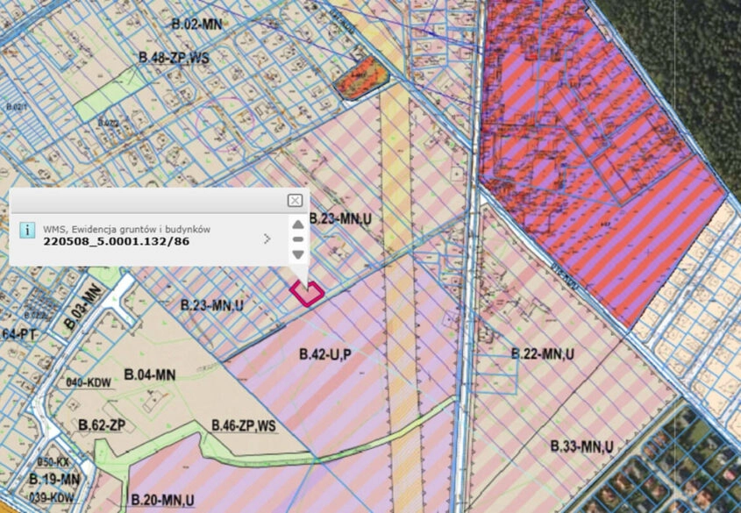Select parcel number 220508_5.0001.132/86 text
This screenshot has height=513, width=741.
116,241
